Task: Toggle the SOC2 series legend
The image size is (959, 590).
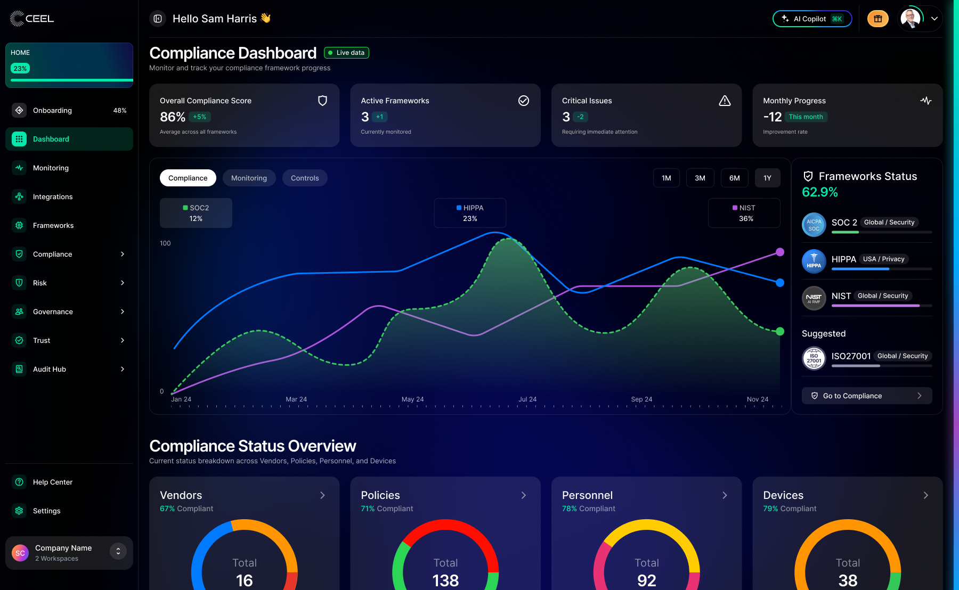Action: (x=196, y=213)
